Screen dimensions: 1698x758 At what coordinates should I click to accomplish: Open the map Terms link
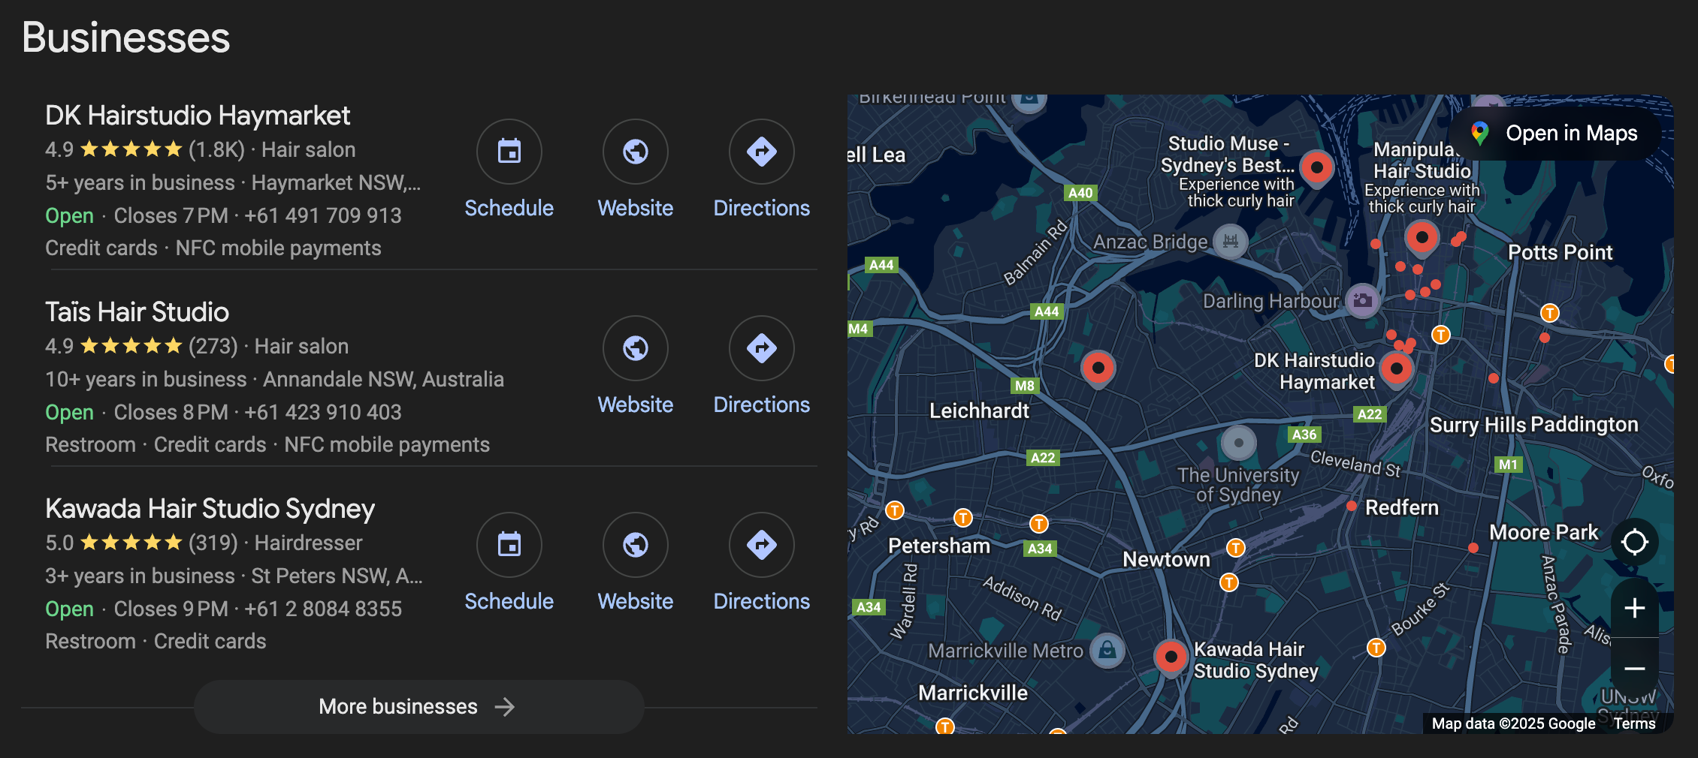1635,723
